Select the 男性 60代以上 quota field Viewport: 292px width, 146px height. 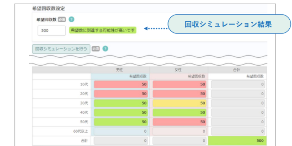click(x=121, y=131)
